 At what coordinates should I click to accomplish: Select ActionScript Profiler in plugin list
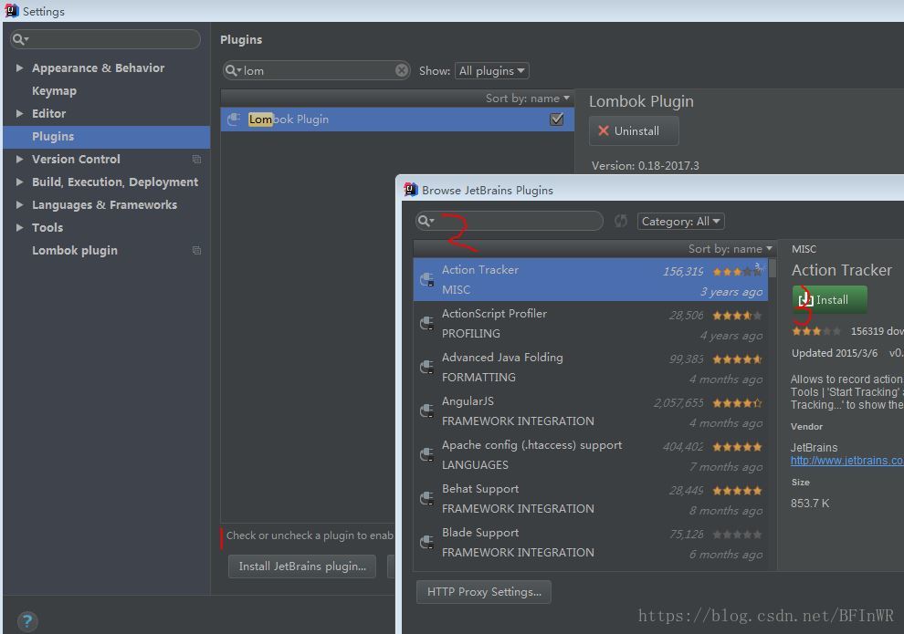tap(591, 323)
